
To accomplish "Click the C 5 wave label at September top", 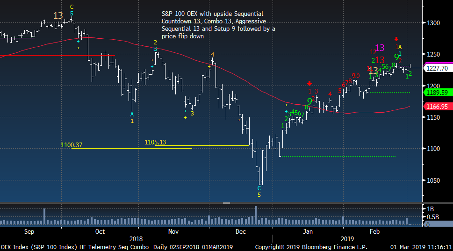I will 72,10.
